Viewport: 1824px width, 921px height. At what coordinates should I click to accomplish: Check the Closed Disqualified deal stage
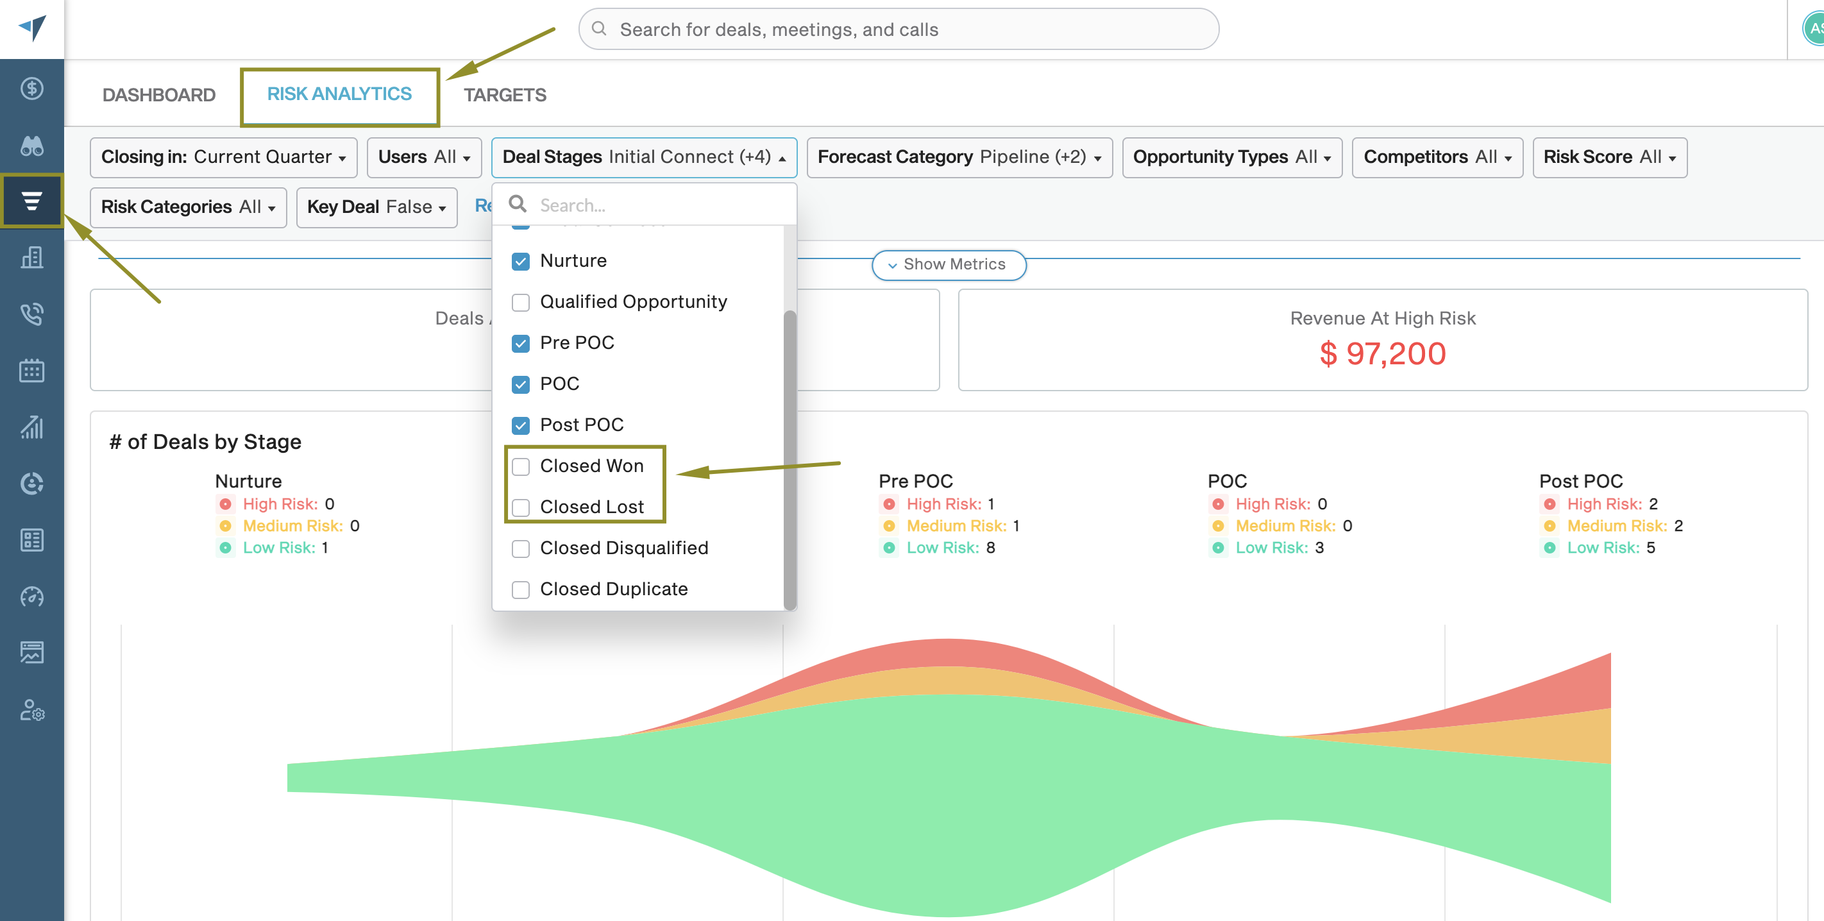tap(520, 548)
